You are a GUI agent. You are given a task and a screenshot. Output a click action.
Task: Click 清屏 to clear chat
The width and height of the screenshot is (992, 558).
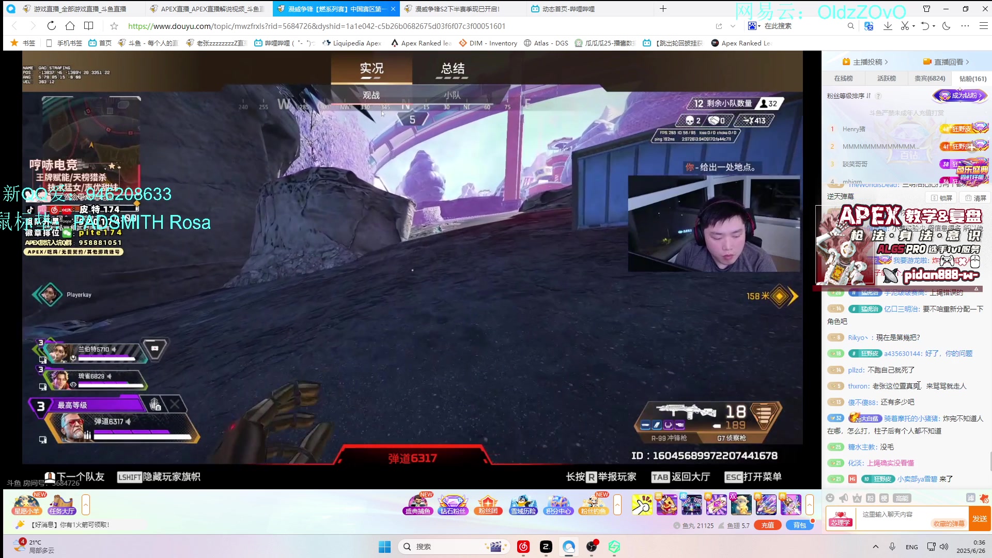click(x=976, y=198)
